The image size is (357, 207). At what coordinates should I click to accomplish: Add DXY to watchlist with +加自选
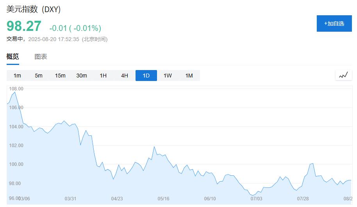click(x=334, y=23)
